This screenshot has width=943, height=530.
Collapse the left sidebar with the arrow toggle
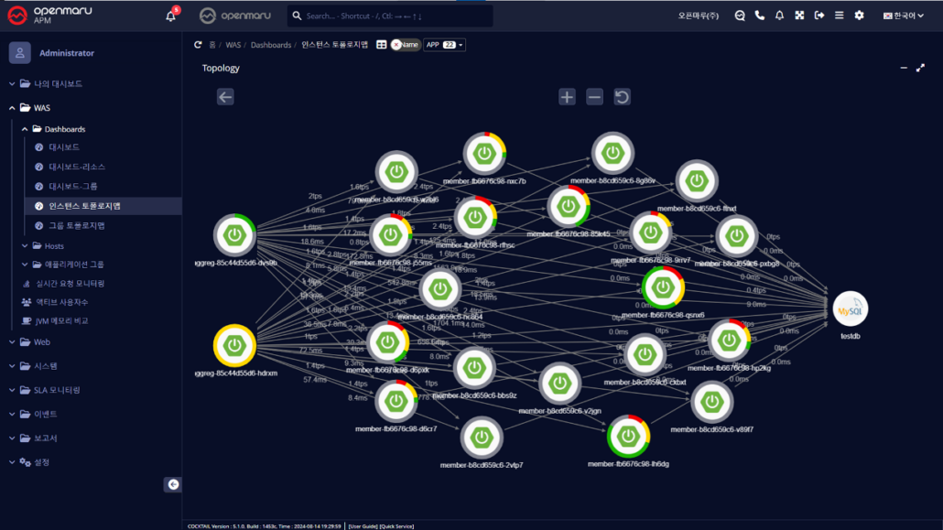pos(172,484)
